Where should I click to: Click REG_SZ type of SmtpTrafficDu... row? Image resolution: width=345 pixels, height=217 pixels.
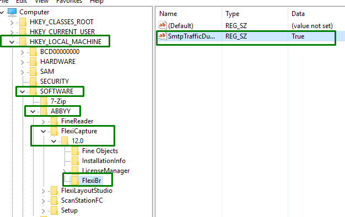tap(236, 36)
